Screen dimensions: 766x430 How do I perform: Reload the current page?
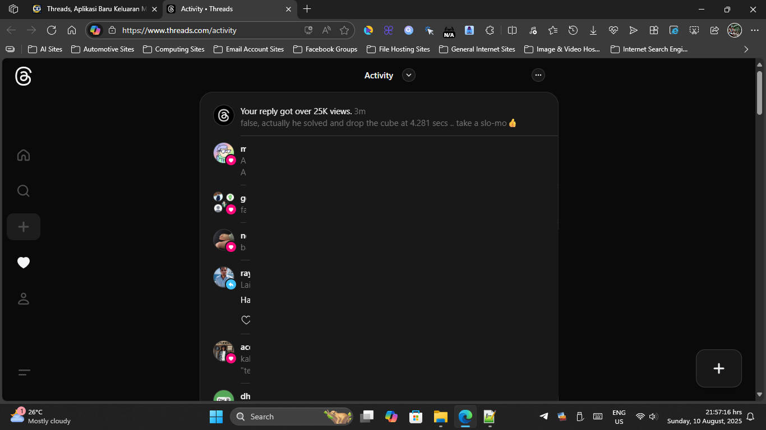click(52, 30)
